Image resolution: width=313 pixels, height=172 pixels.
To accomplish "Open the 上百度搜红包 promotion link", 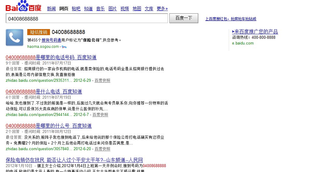I will 231,19.
